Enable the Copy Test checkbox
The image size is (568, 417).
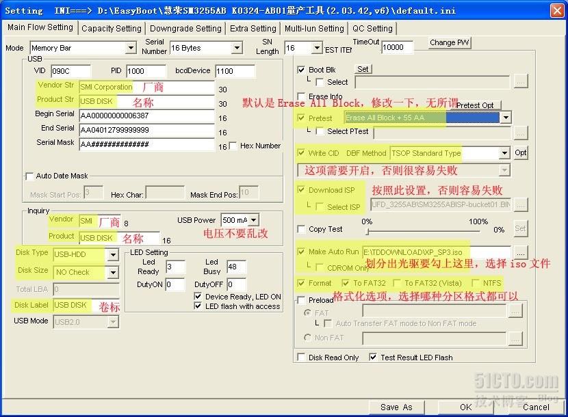[302, 229]
